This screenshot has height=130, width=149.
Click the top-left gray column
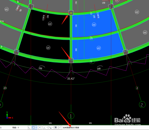[31, 7]
